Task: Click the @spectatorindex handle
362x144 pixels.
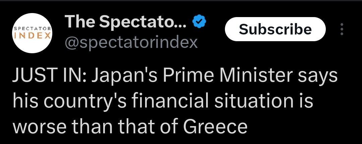Action: click(131, 43)
